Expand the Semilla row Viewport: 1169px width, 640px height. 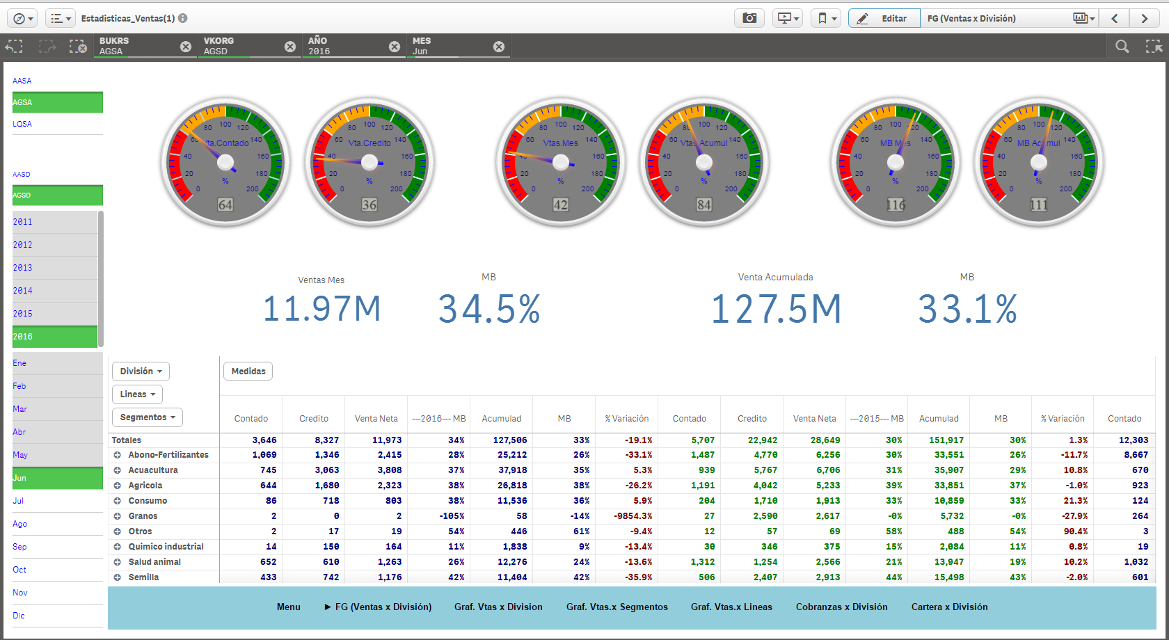[118, 577]
